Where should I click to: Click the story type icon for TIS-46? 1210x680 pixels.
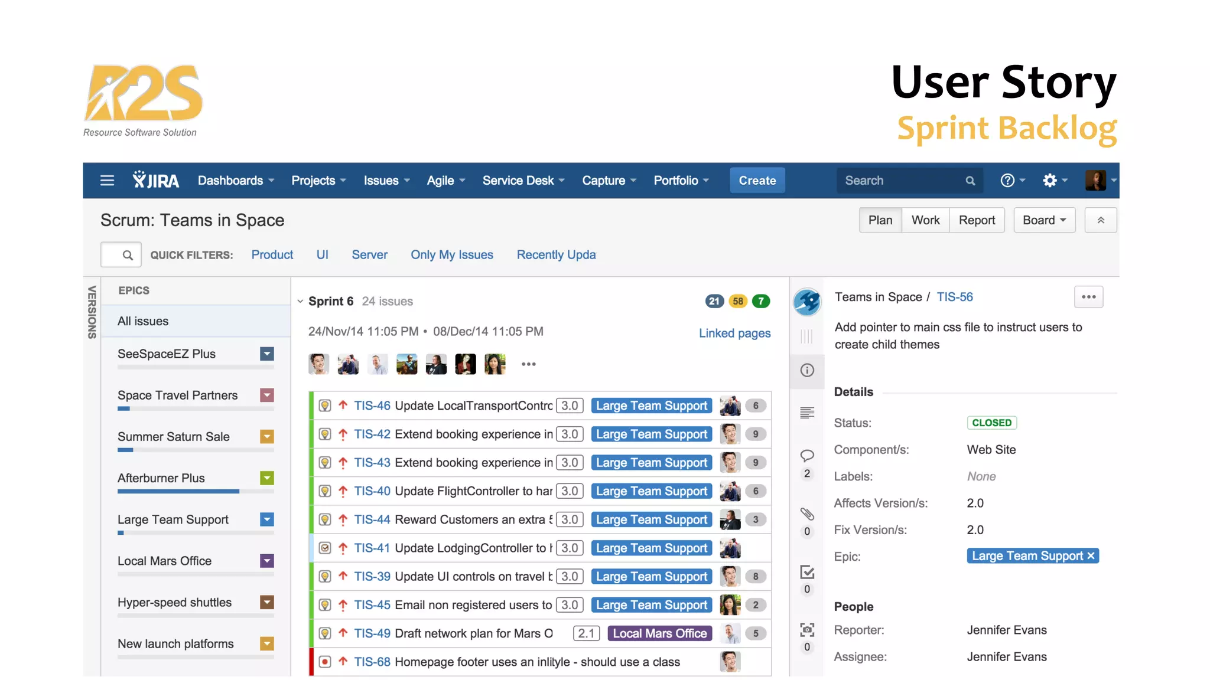[325, 406]
